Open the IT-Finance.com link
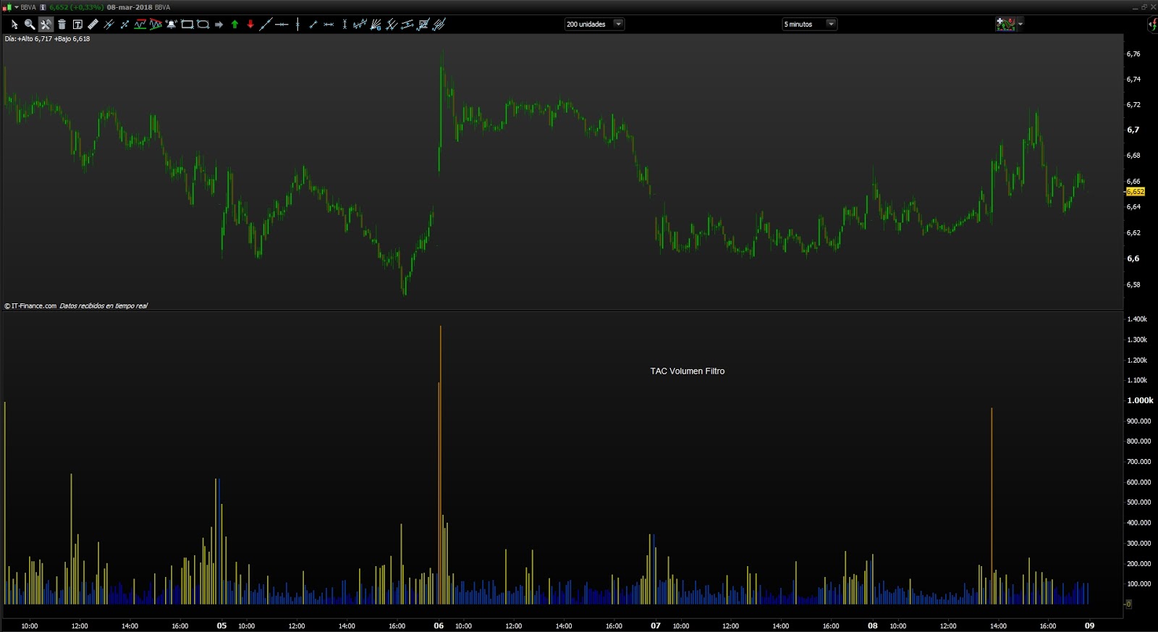This screenshot has width=1158, height=632. click(x=30, y=306)
